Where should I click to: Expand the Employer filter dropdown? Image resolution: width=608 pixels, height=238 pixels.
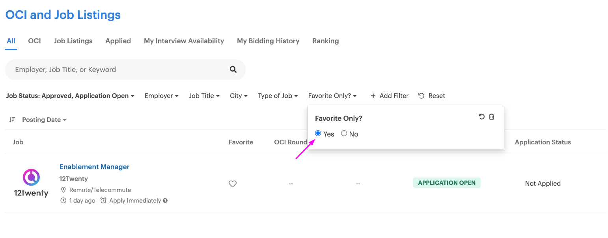[162, 96]
